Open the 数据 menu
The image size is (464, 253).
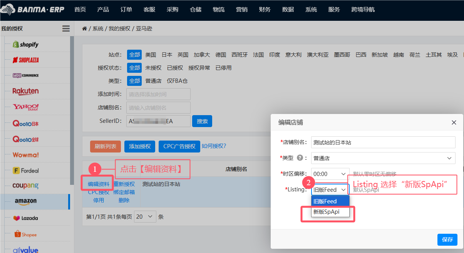tap(288, 10)
